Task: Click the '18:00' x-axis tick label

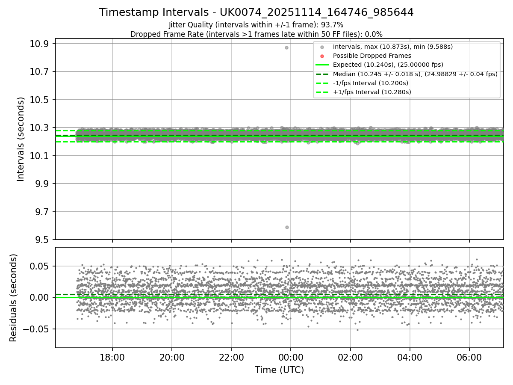Action: [112, 357]
